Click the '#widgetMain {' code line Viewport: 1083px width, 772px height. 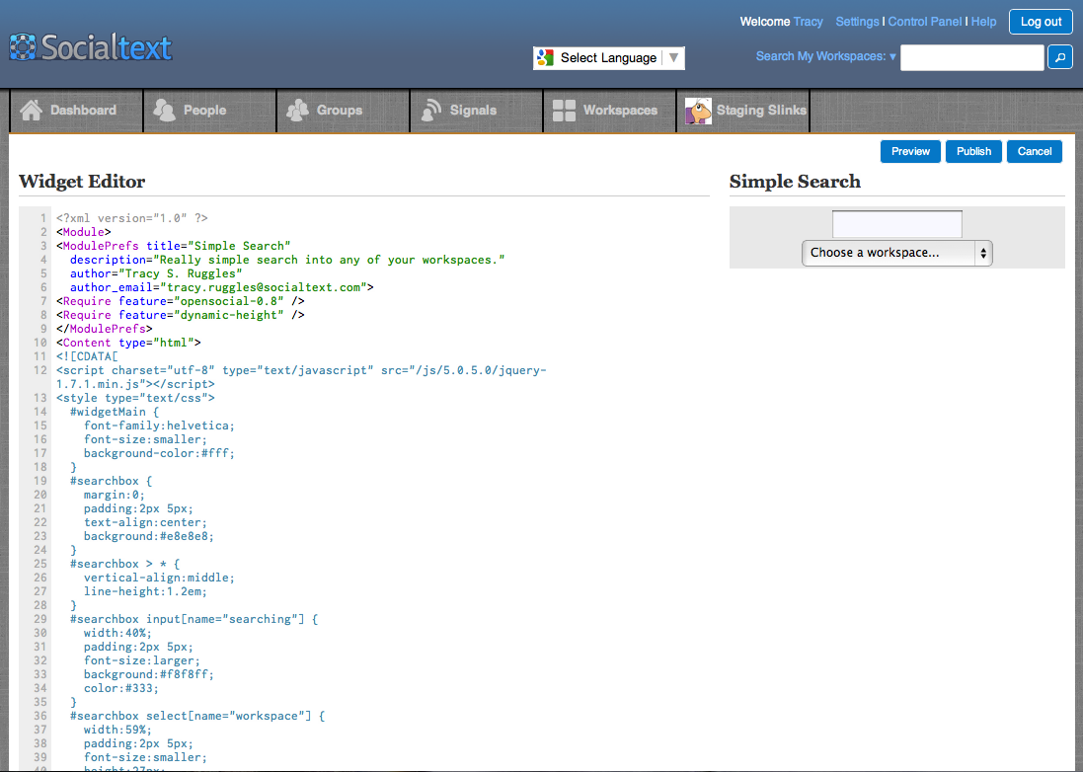tap(114, 412)
